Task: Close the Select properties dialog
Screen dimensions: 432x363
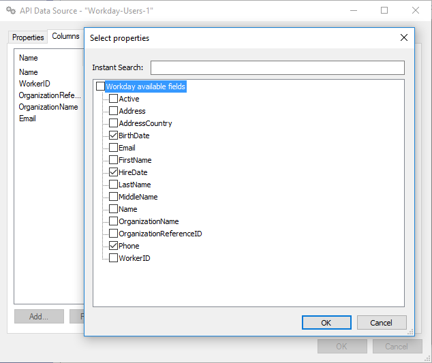Action: coord(404,37)
